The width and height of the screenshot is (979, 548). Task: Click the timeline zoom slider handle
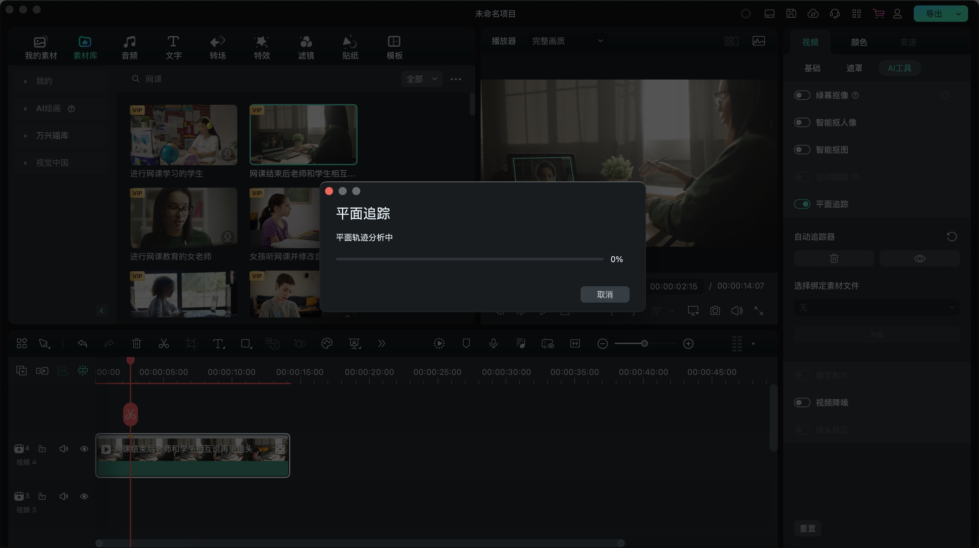(644, 344)
